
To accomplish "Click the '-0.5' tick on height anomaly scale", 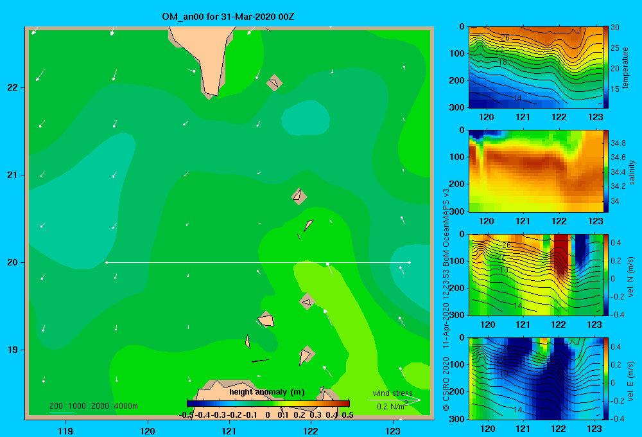I will (x=186, y=415).
